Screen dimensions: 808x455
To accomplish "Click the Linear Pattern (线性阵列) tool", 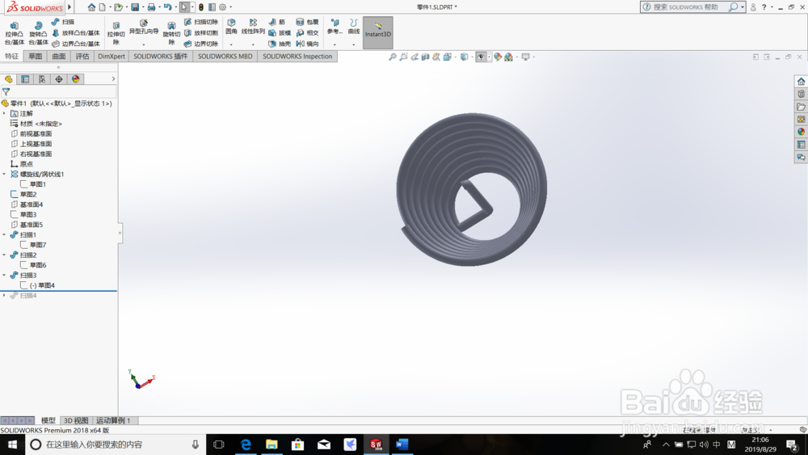I will click(253, 27).
